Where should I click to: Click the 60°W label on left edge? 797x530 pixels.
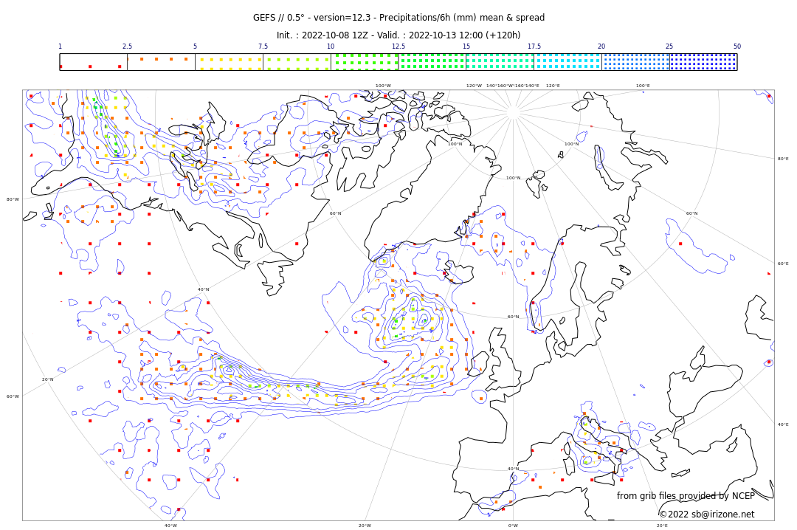point(13,396)
